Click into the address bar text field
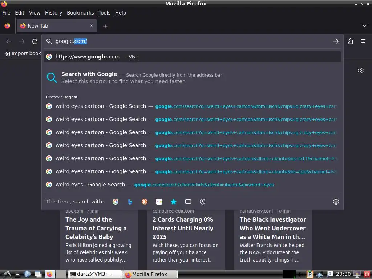372x279 pixels. [x=192, y=41]
